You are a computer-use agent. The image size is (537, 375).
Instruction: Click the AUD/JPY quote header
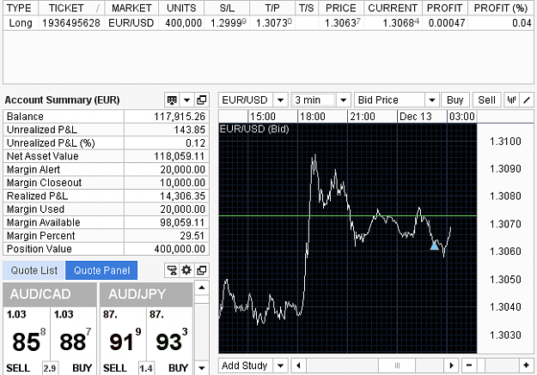pos(146,294)
